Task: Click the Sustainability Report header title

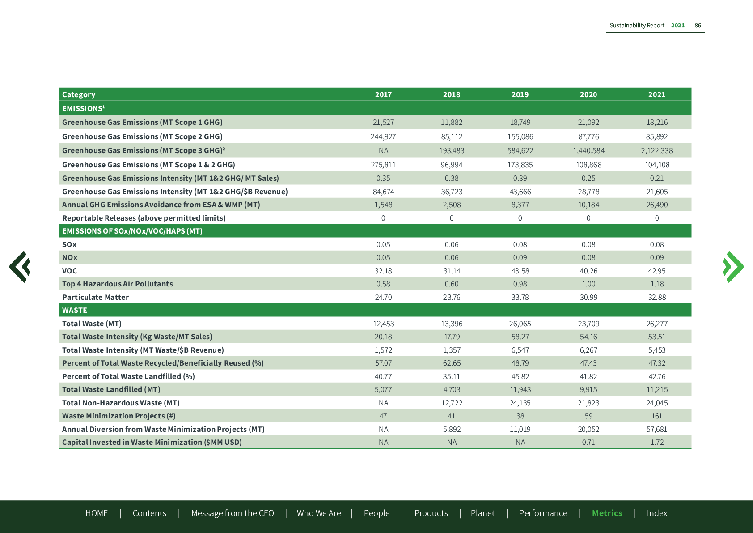Action: pos(637,26)
